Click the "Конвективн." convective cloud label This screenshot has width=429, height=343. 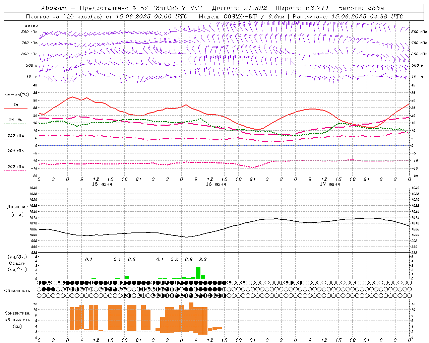pos(17,313)
